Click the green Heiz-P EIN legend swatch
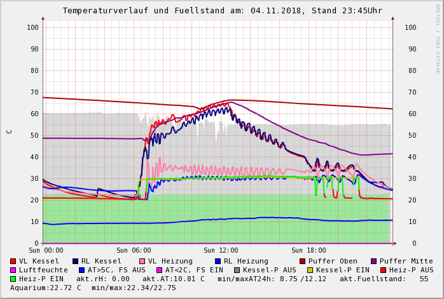444x299 pixels. pyautogui.click(x=13, y=279)
